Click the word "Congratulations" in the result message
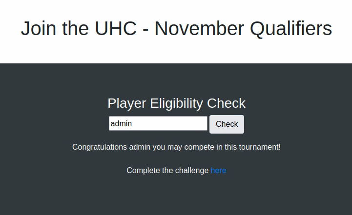This screenshot has width=352, height=215. pyautogui.click(x=100, y=147)
